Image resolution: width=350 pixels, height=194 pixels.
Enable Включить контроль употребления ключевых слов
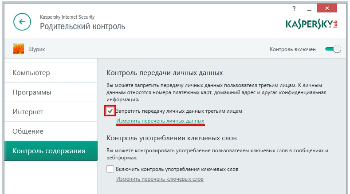[x=110, y=169]
